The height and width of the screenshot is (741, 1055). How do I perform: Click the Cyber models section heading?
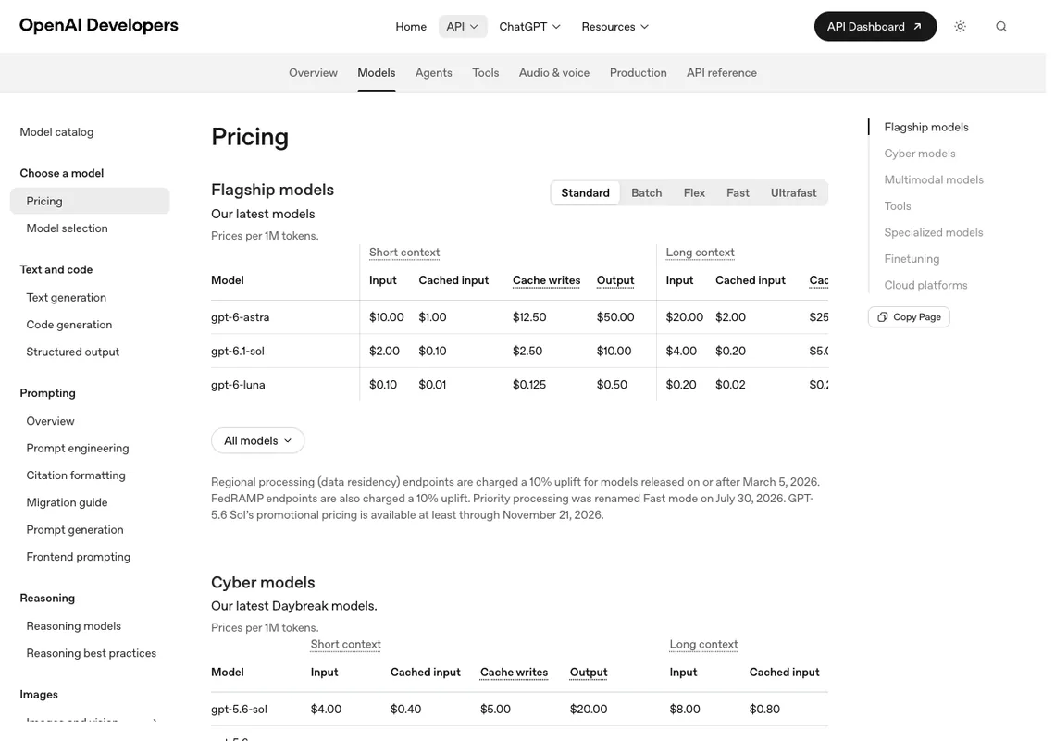pos(263,582)
